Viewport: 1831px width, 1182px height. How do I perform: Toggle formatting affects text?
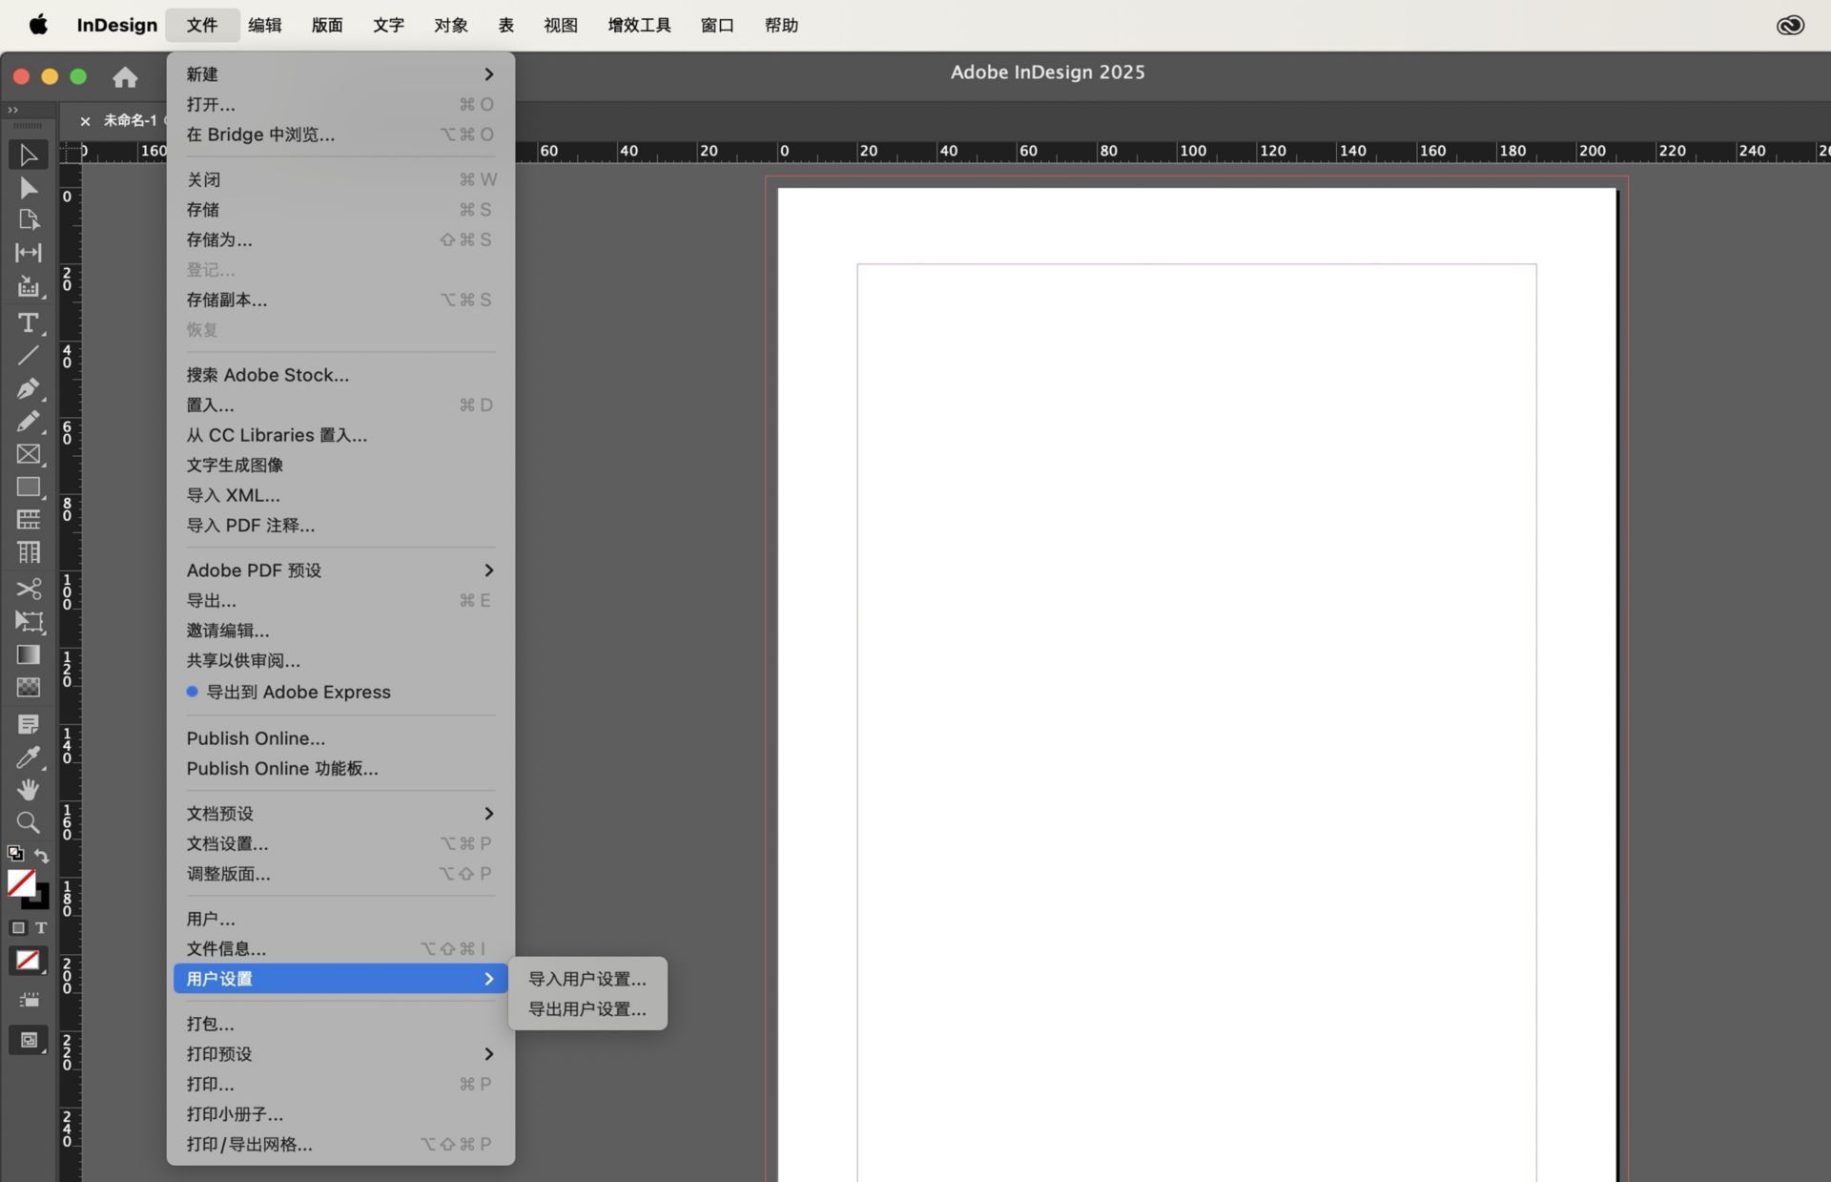point(41,927)
